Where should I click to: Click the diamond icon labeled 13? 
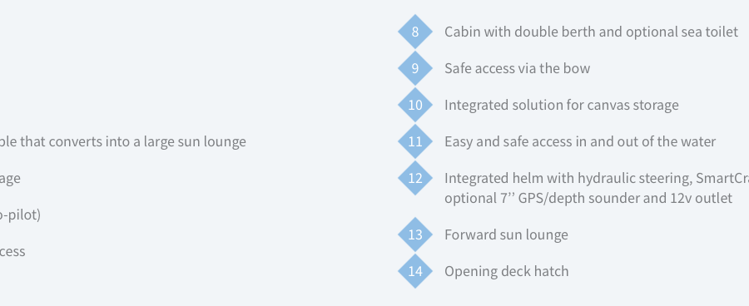(415, 234)
